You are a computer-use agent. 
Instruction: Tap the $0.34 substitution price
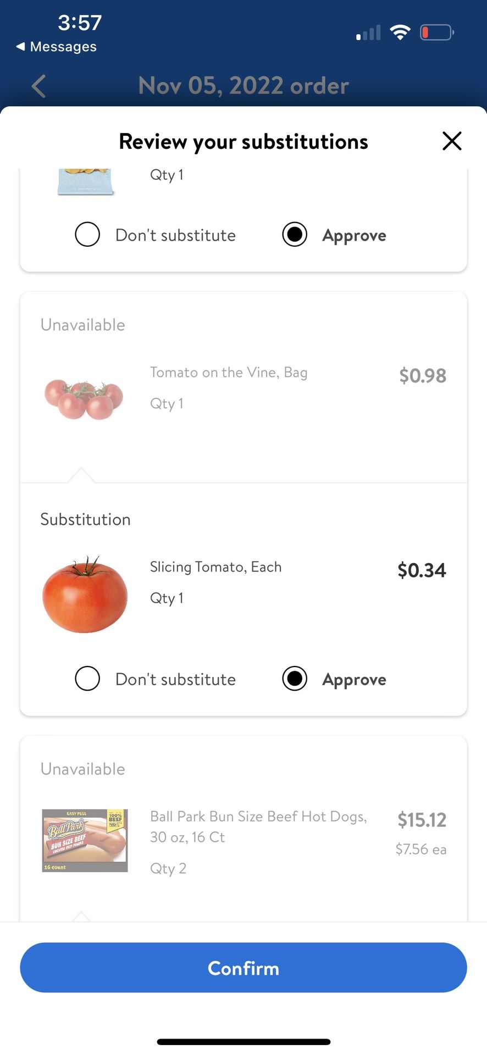click(x=422, y=570)
